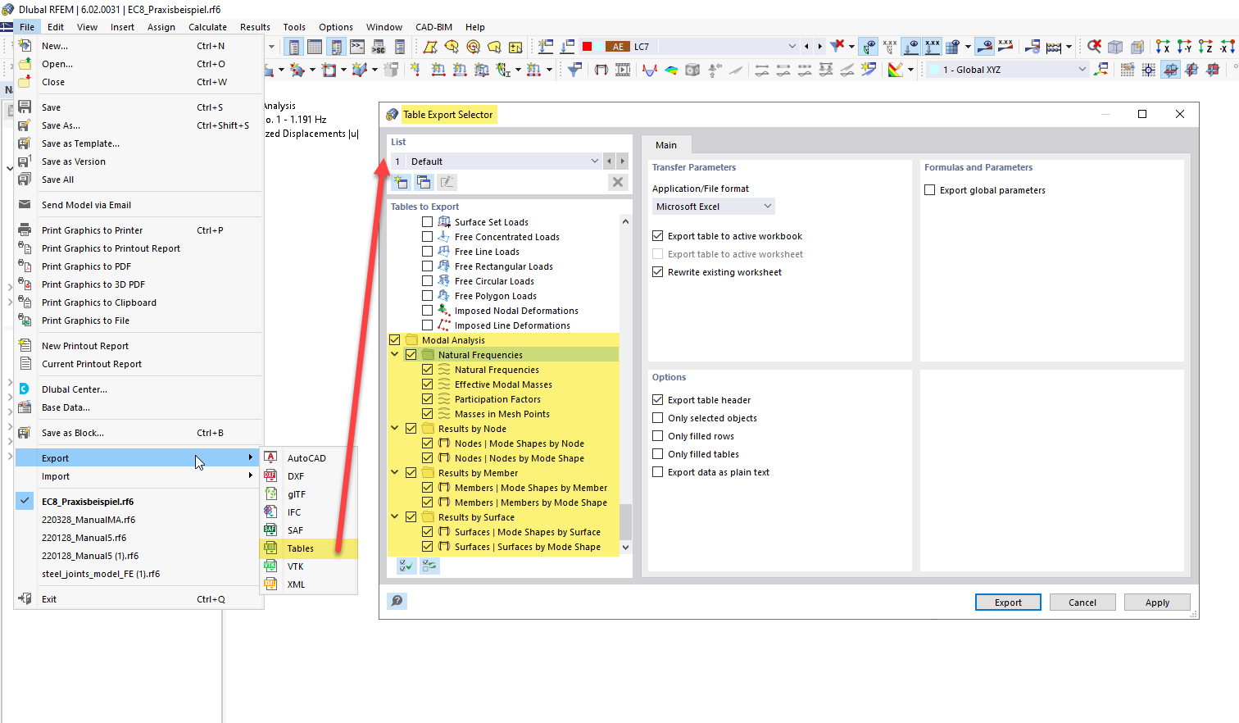The height and width of the screenshot is (723, 1239).
Task: Click the rename list pencil icon
Action: [447, 182]
